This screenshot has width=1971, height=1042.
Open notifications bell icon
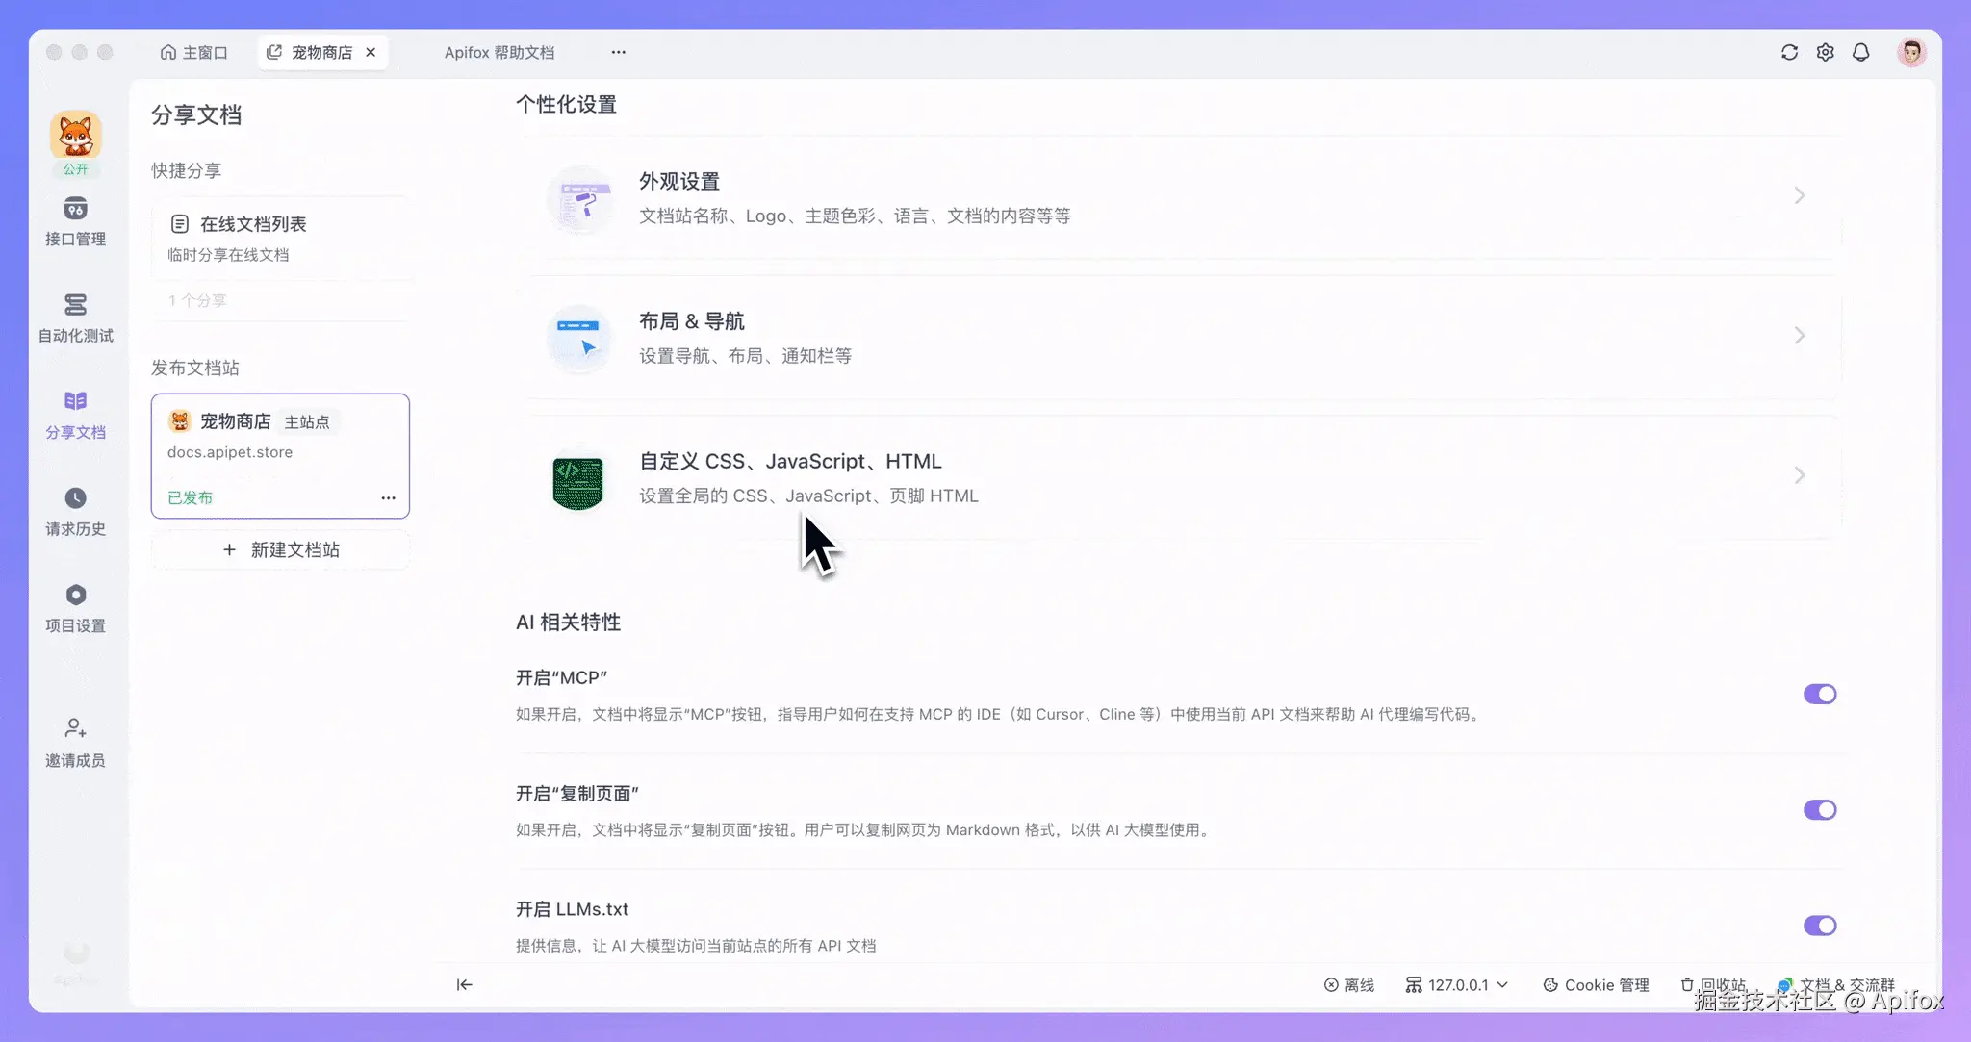pyautogui.click(x=1860, y=52)
